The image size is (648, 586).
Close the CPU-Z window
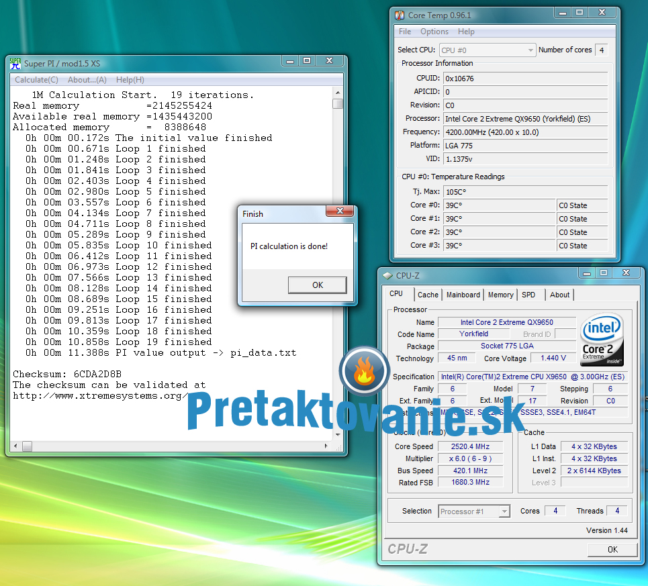tap(626, 273)
